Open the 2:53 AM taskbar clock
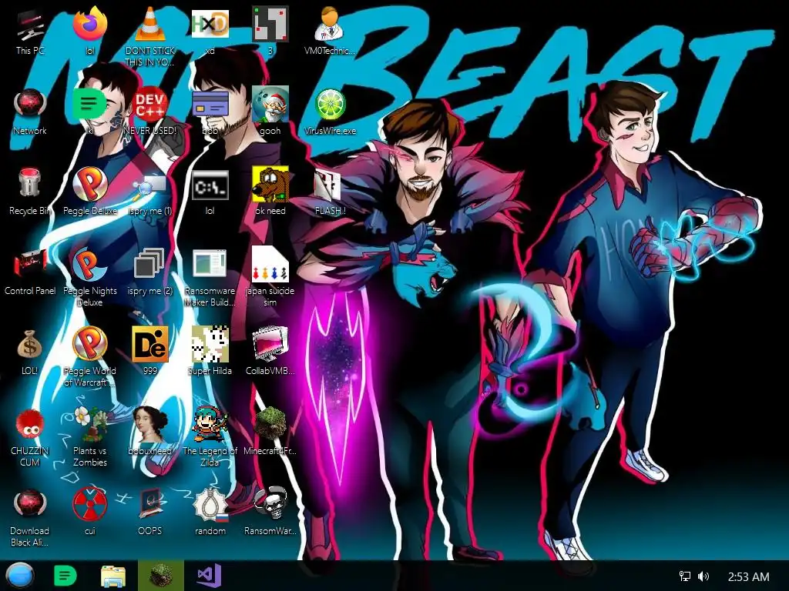 pyautogui.click(x=749, y=577)
